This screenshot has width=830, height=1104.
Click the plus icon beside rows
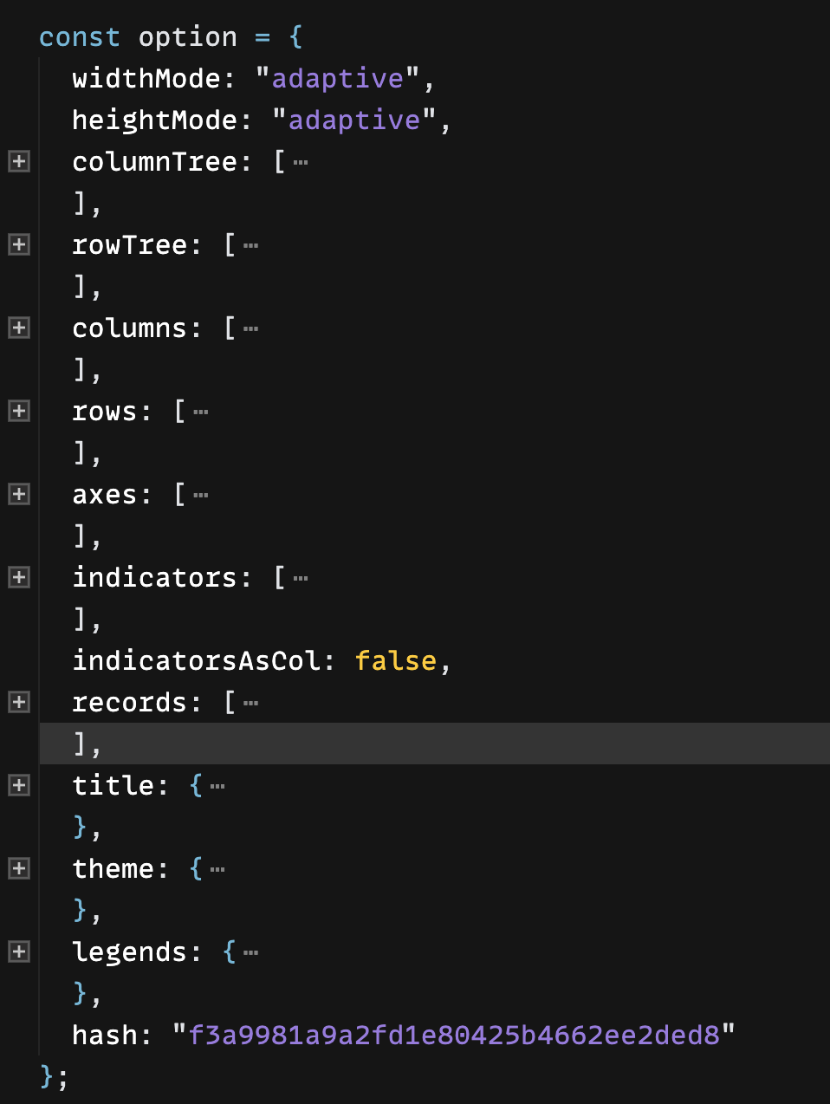tap(19, 411)
